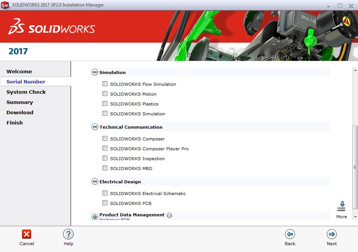The height and width of the screenshot is (252, 358).
Task: Open the Finish step
Action: [x=14, y=123]
